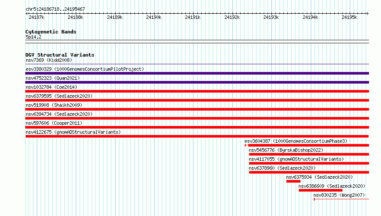The image size is (381, 216).
Task: Click the cytogenetic band 5p14.2 line
Action: click(197, 42)
